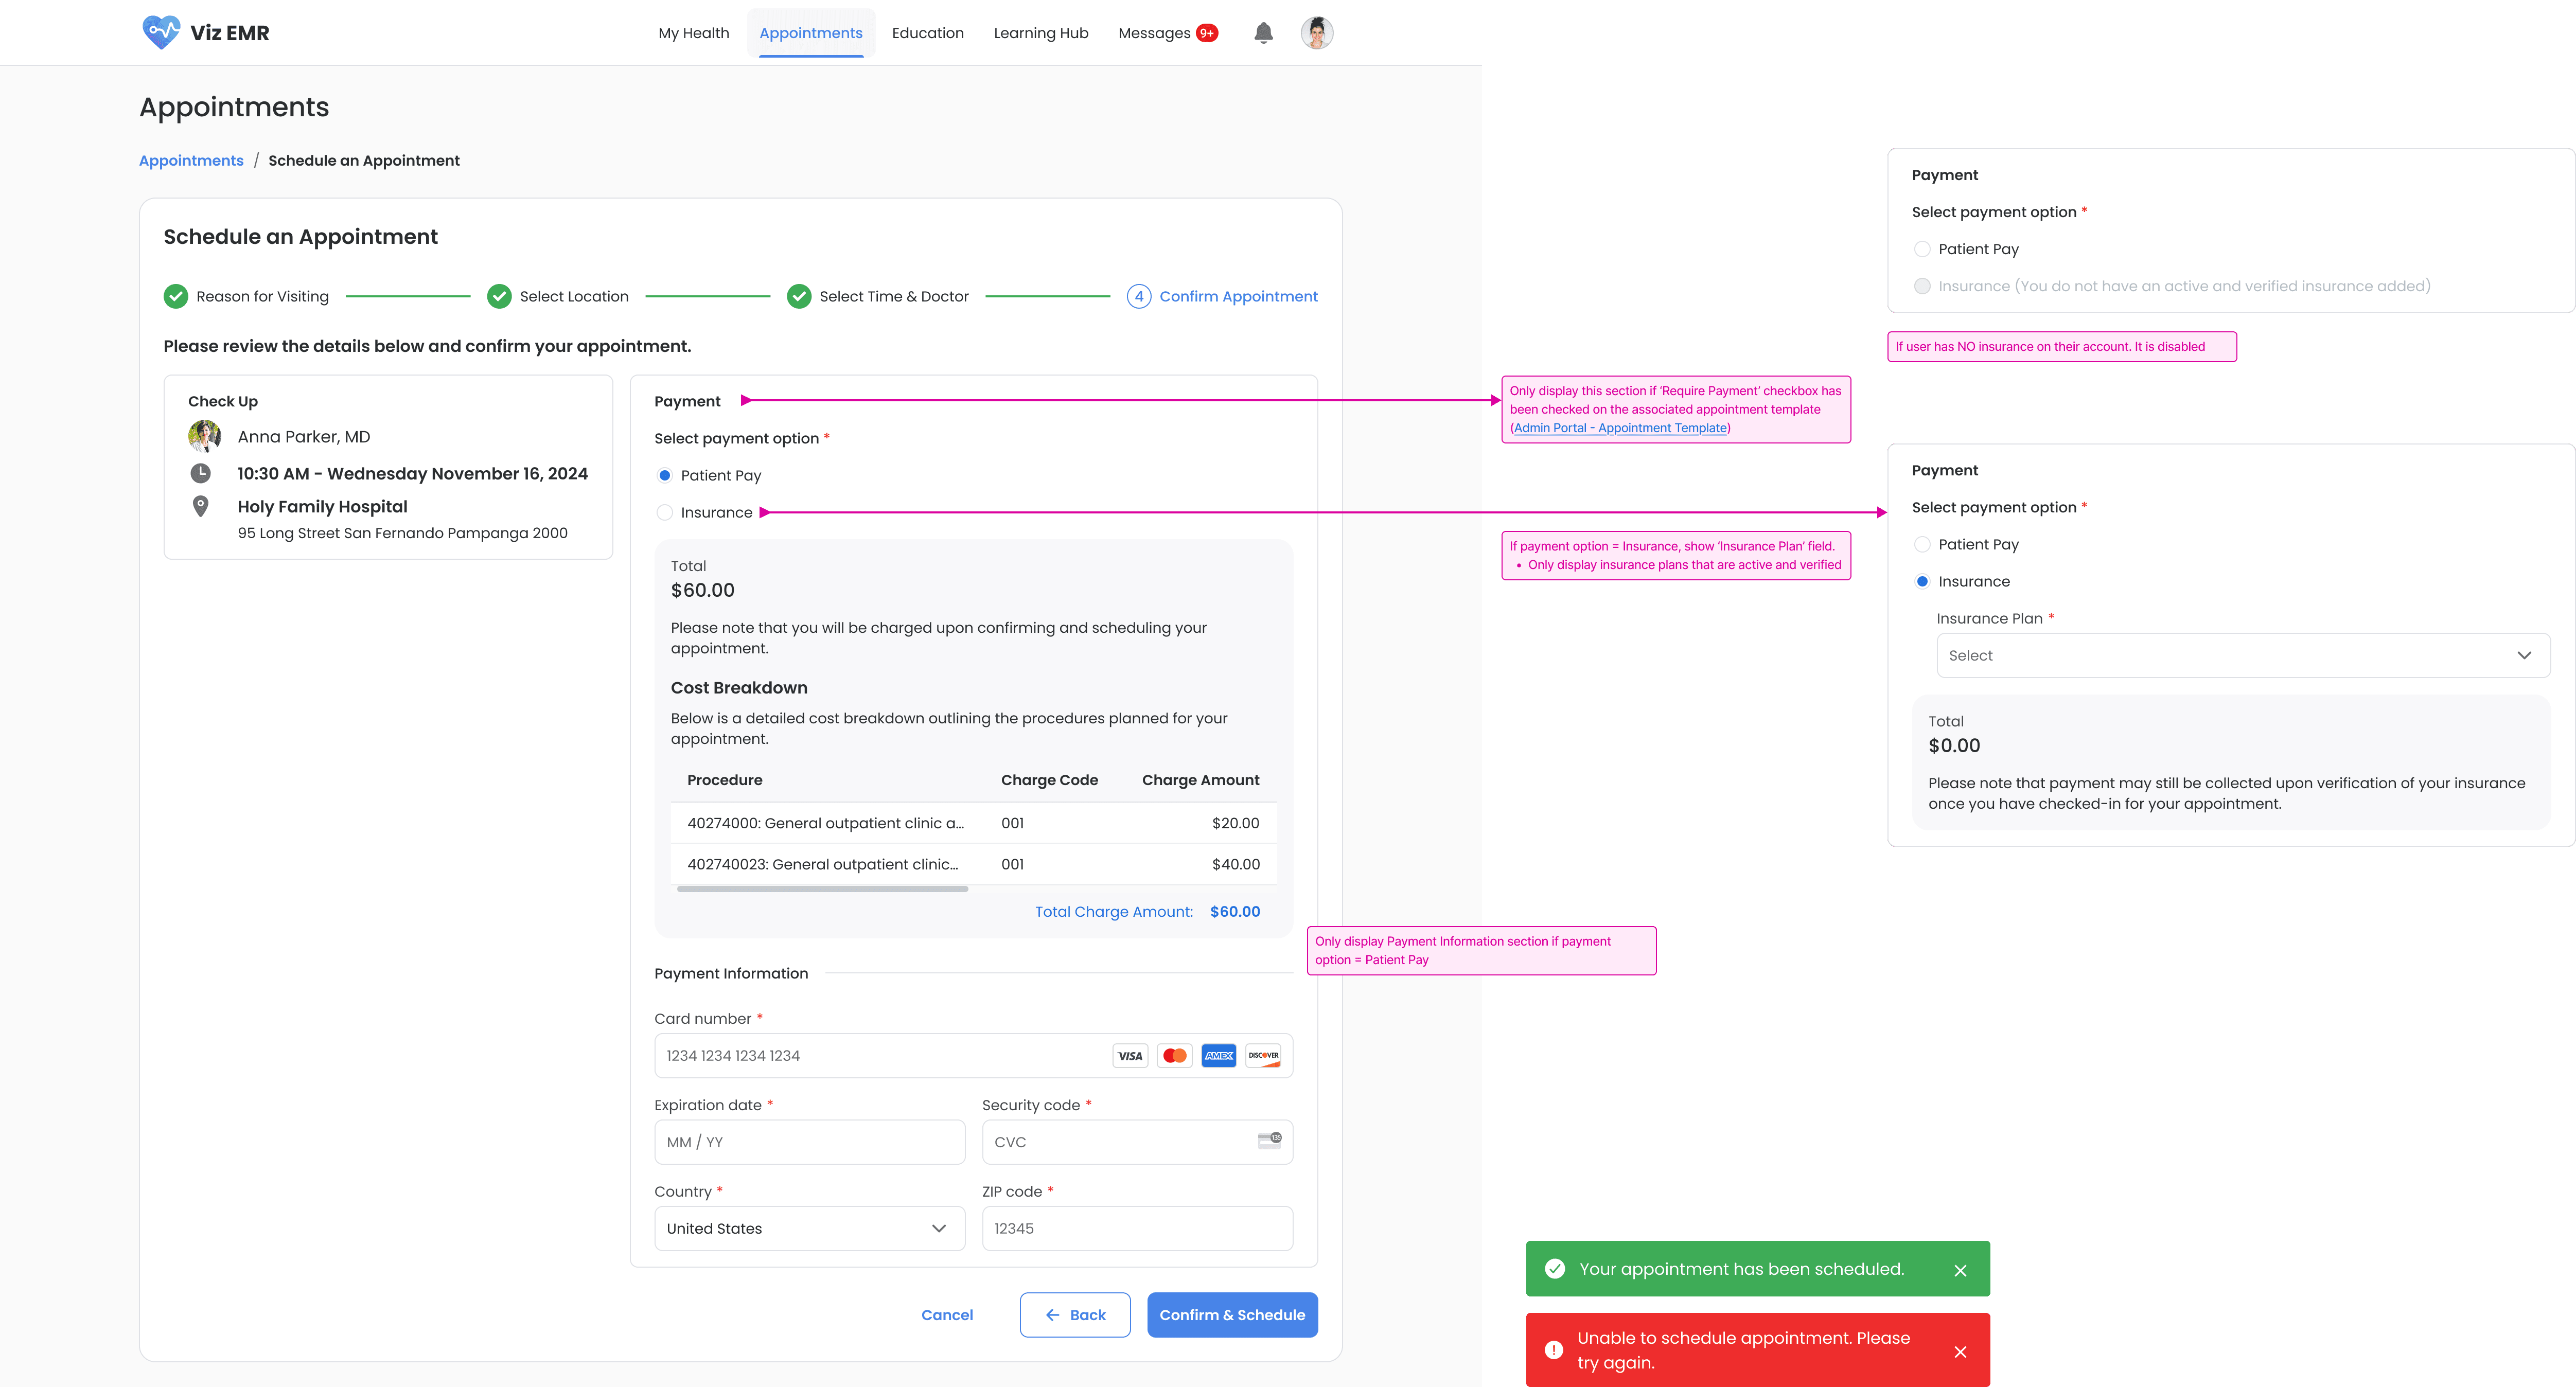Screen dimensions: 2576x1387
Task: Select Patient Pay in disabled-insurance mockup
Action: (1922, 249)
